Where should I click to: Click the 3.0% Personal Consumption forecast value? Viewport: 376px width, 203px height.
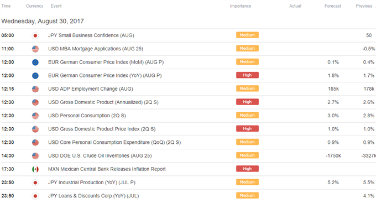coord(333,116)
